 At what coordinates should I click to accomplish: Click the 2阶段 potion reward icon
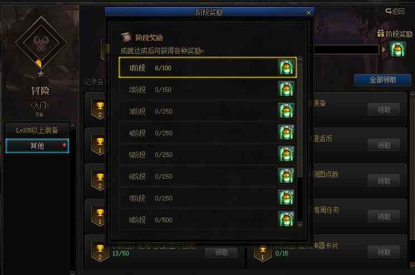(286, 89)
